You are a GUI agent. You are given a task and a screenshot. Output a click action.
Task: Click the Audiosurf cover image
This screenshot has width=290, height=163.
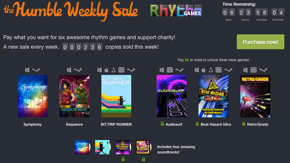click(x=171, y=96)
